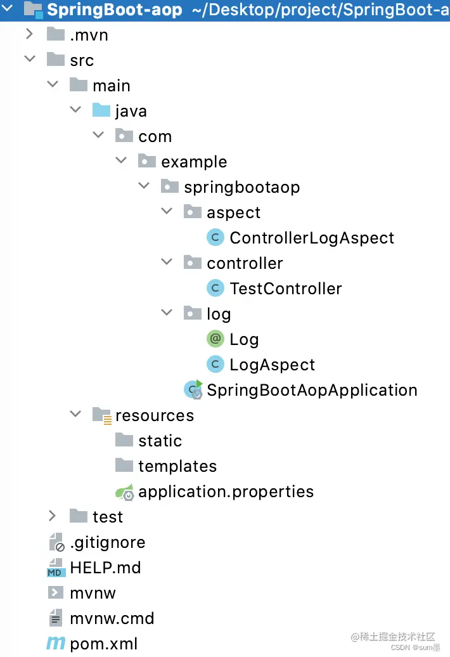
Task: Click the HELP.md markdown file icon
Action: [56, 568]
